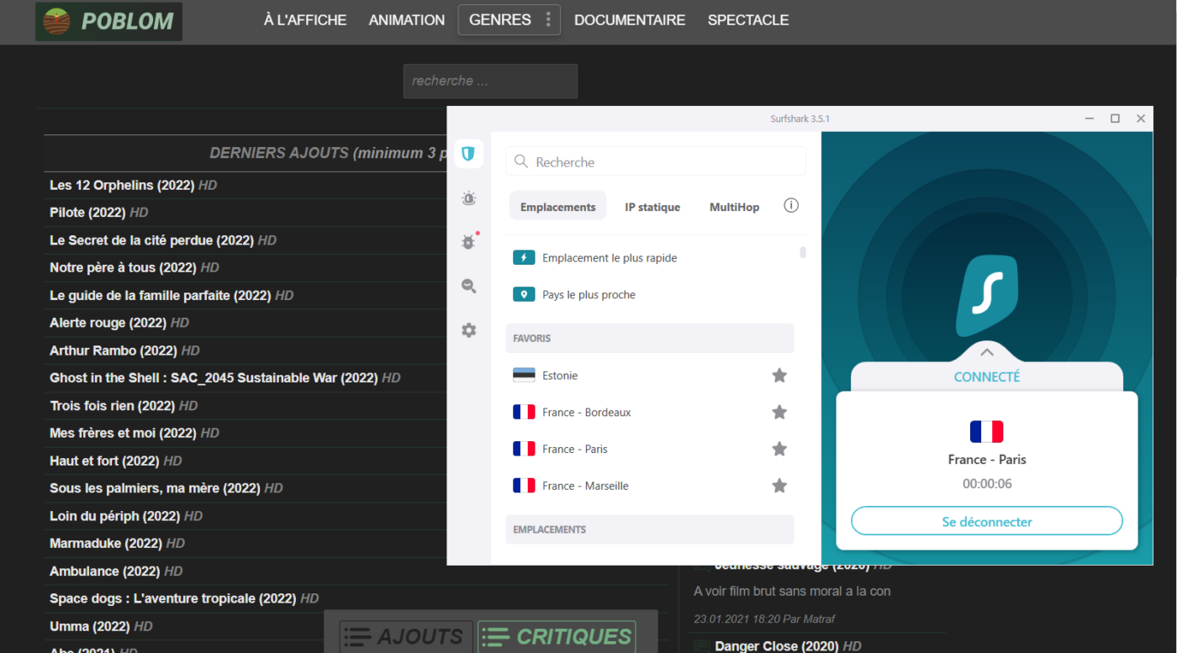Click the Se déconnecter button
This screenshot has height=653, width=1177.
click(x=987, y=522)
